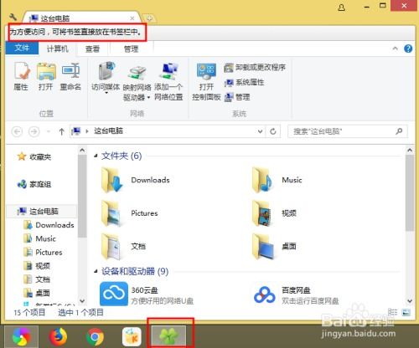Open the help question mark icon

[408, 49]
